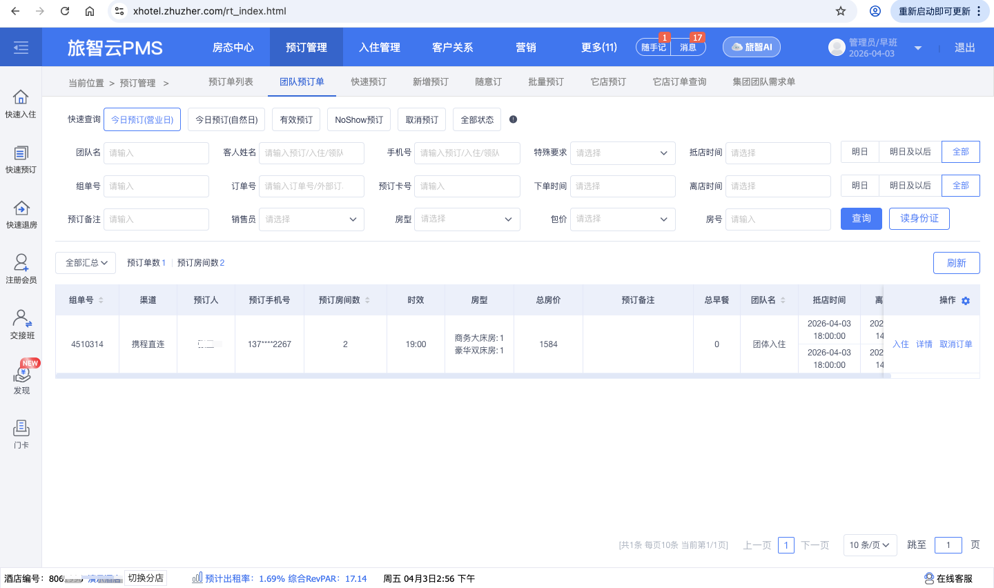The height and width of the screenshot is (588, 994).
Task: Sort the table by 团队名
Action: pyautogui.click(x=783, y=300)
